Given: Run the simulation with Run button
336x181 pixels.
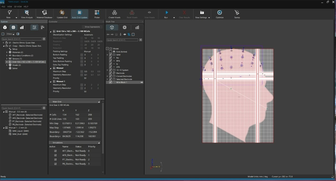Looking at the screenshot, I should 166,13.
